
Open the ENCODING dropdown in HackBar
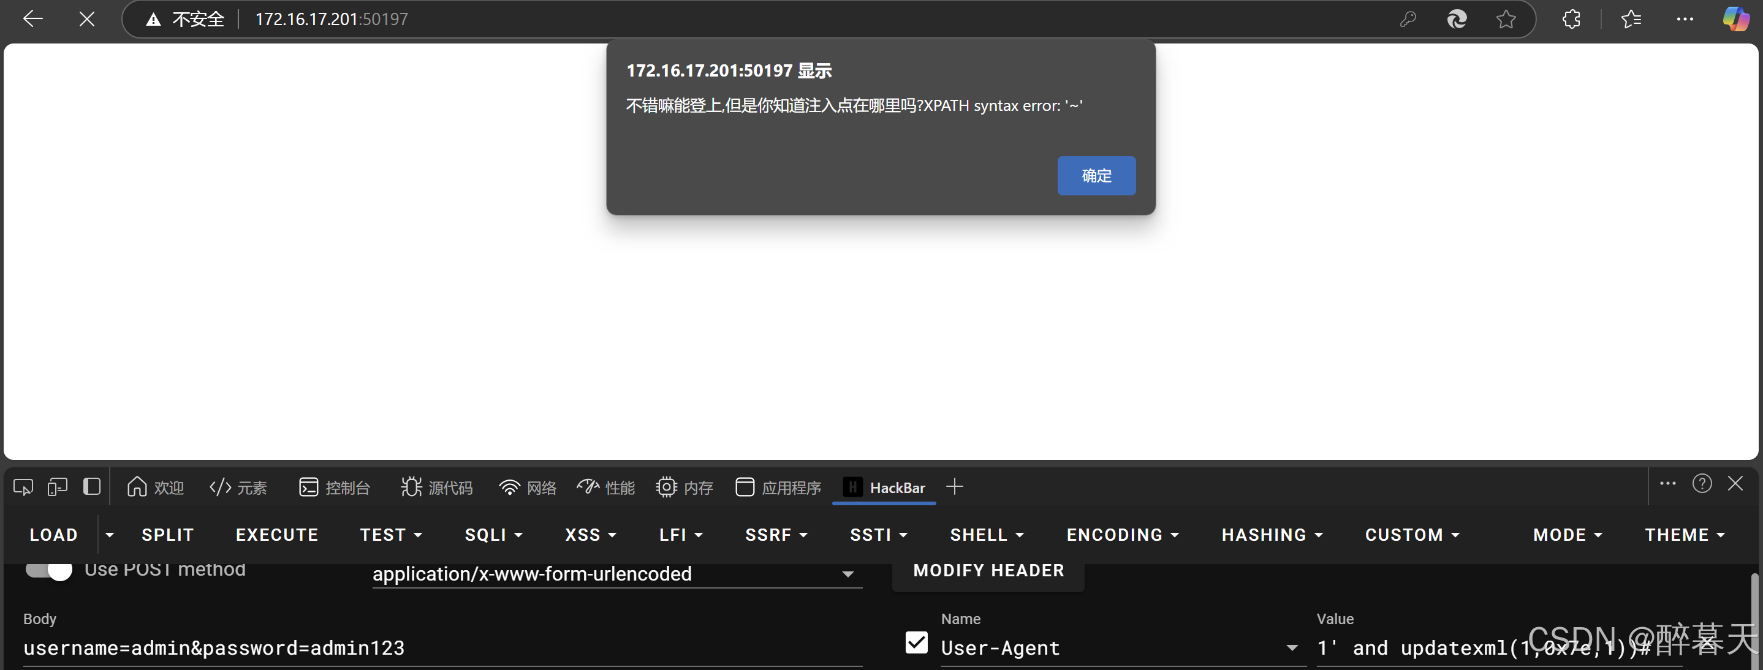pyautogui.click(x=1122, y=535)
